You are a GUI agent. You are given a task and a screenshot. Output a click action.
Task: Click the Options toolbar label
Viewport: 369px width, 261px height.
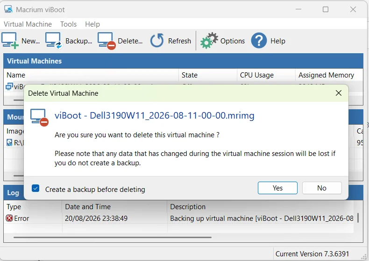click(233, 41)
